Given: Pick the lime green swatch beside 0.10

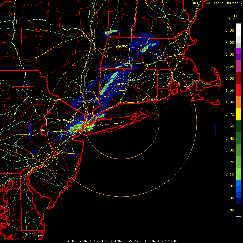Looking at the screenshot, I should point(238,174).
